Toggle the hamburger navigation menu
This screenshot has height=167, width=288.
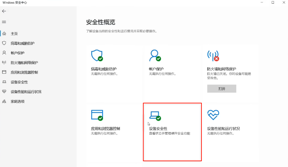(4, 22)
